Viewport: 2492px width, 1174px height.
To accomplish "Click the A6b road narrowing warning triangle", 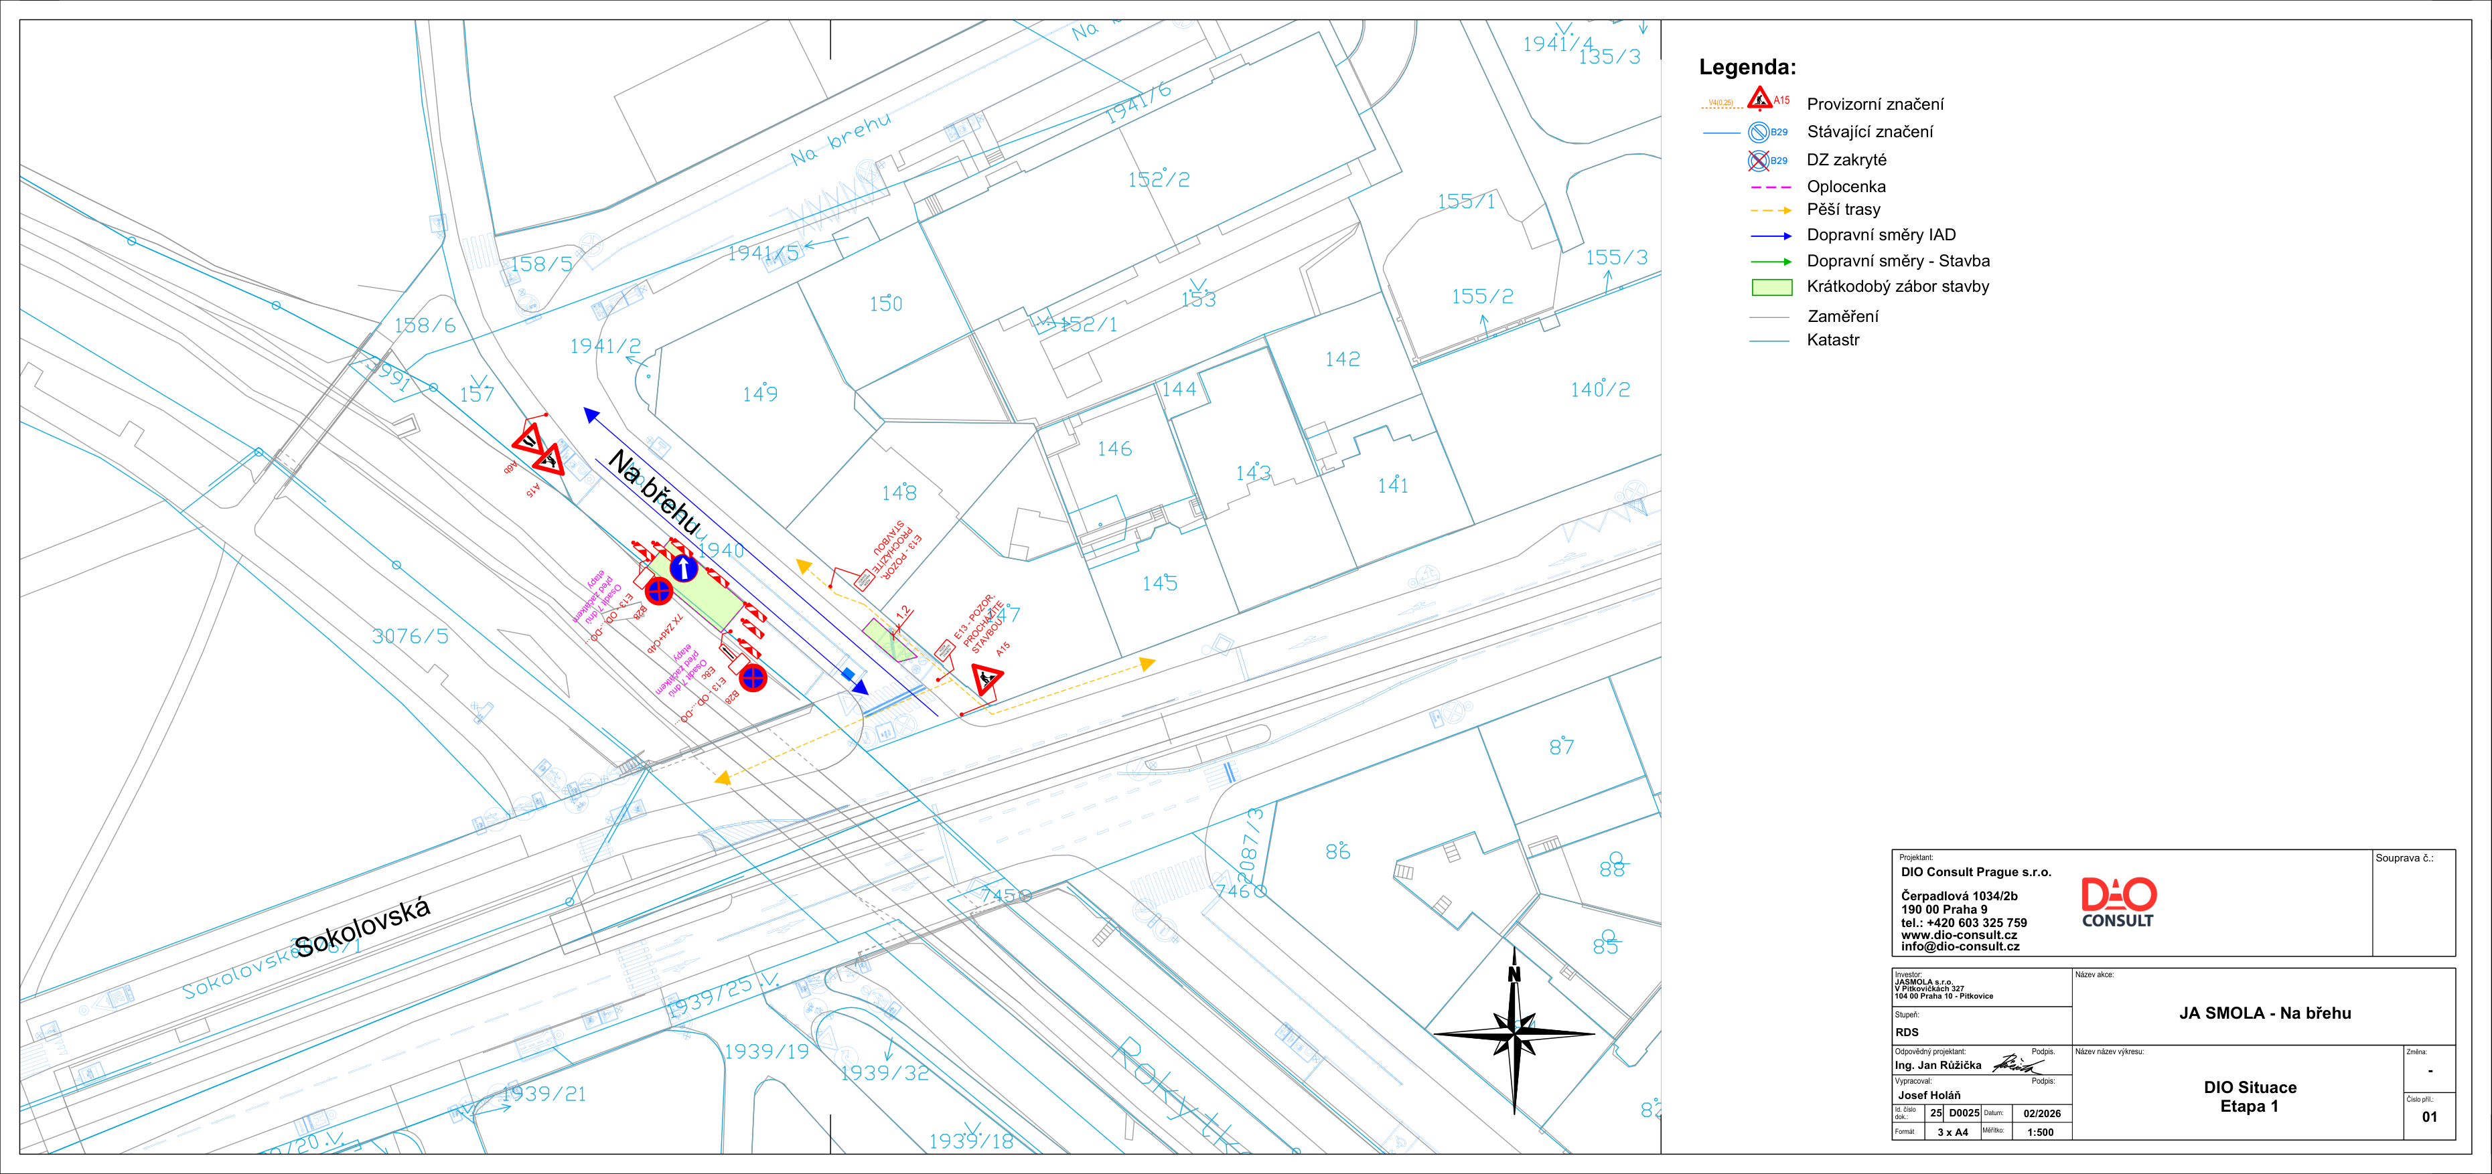I will point(529,440).
